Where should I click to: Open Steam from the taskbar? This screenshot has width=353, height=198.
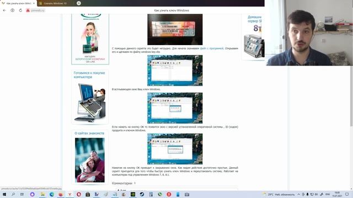tap(142, 194)
